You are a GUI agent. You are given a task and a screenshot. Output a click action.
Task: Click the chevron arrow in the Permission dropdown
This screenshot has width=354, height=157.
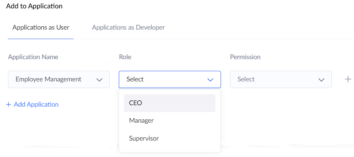point(321,80)
